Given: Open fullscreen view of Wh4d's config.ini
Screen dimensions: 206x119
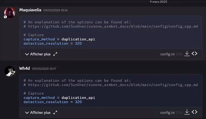Looking at the screenshot, I should pos(55,113).
